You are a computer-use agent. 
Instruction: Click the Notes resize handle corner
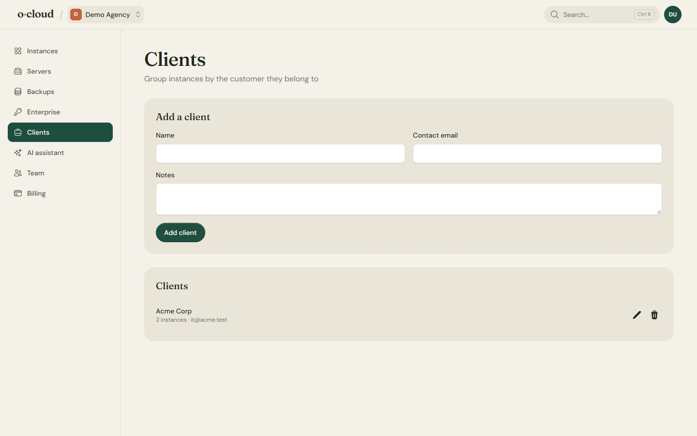(x=659, y=212)
